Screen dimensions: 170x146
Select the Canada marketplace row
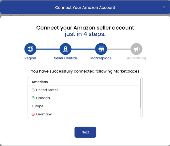point(83,98)
